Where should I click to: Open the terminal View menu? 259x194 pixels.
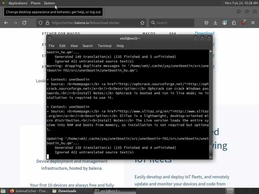[x=74, y=46]
